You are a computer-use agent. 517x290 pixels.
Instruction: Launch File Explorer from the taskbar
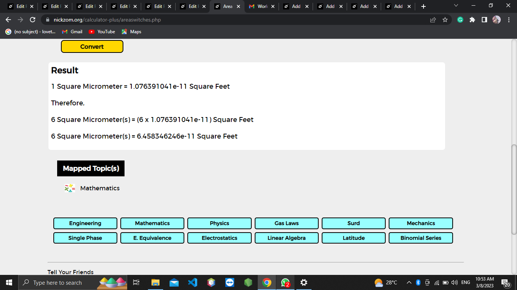click(156, 282)
